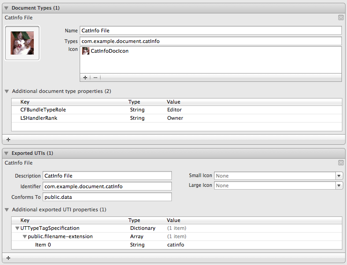Viewport: 347px width, 265px height.
Task: Click the document type Name field
Action: [x=210, y=31]
